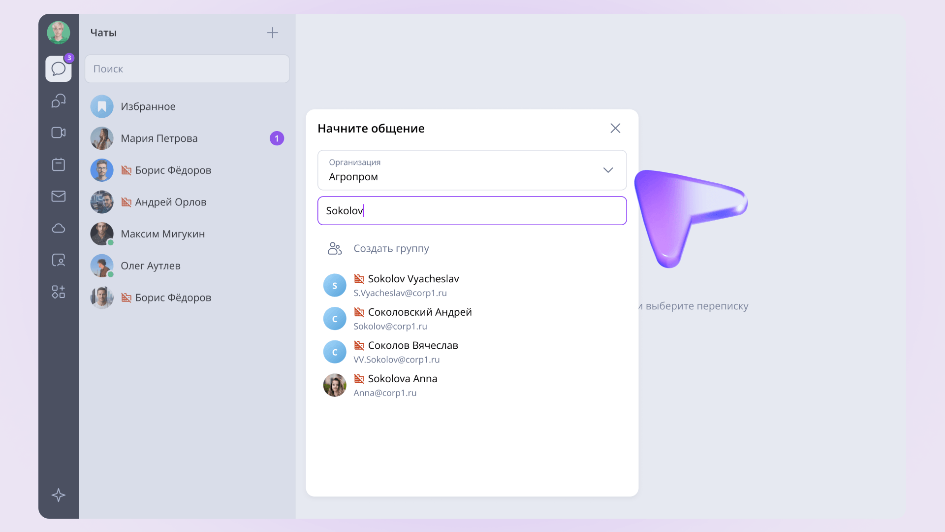Open the discussions bubble icon in sidebar
This screenshot has width=945, height=532.
click(59, 100)
